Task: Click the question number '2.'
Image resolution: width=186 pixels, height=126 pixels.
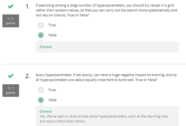Action: pyautogui.click(x=28, y=76)
